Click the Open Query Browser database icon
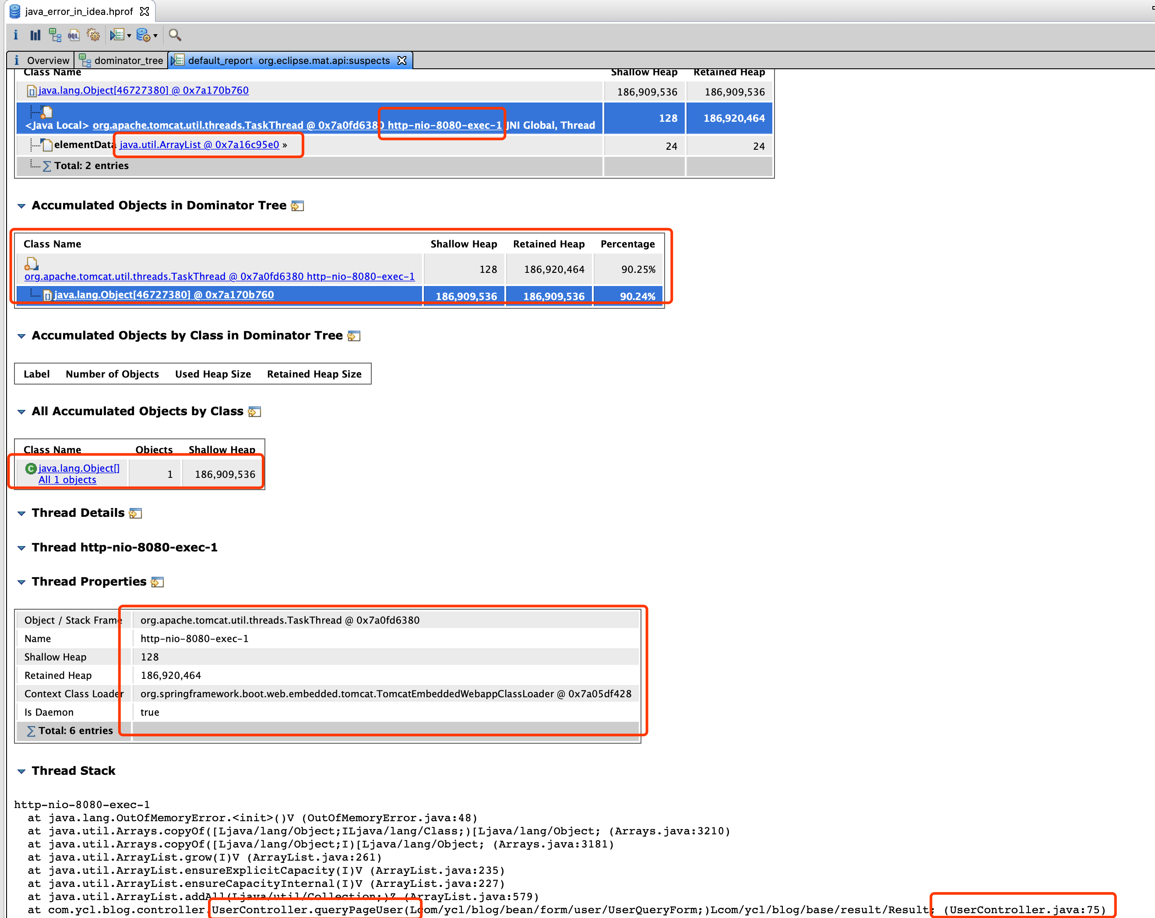 [143, 35]
